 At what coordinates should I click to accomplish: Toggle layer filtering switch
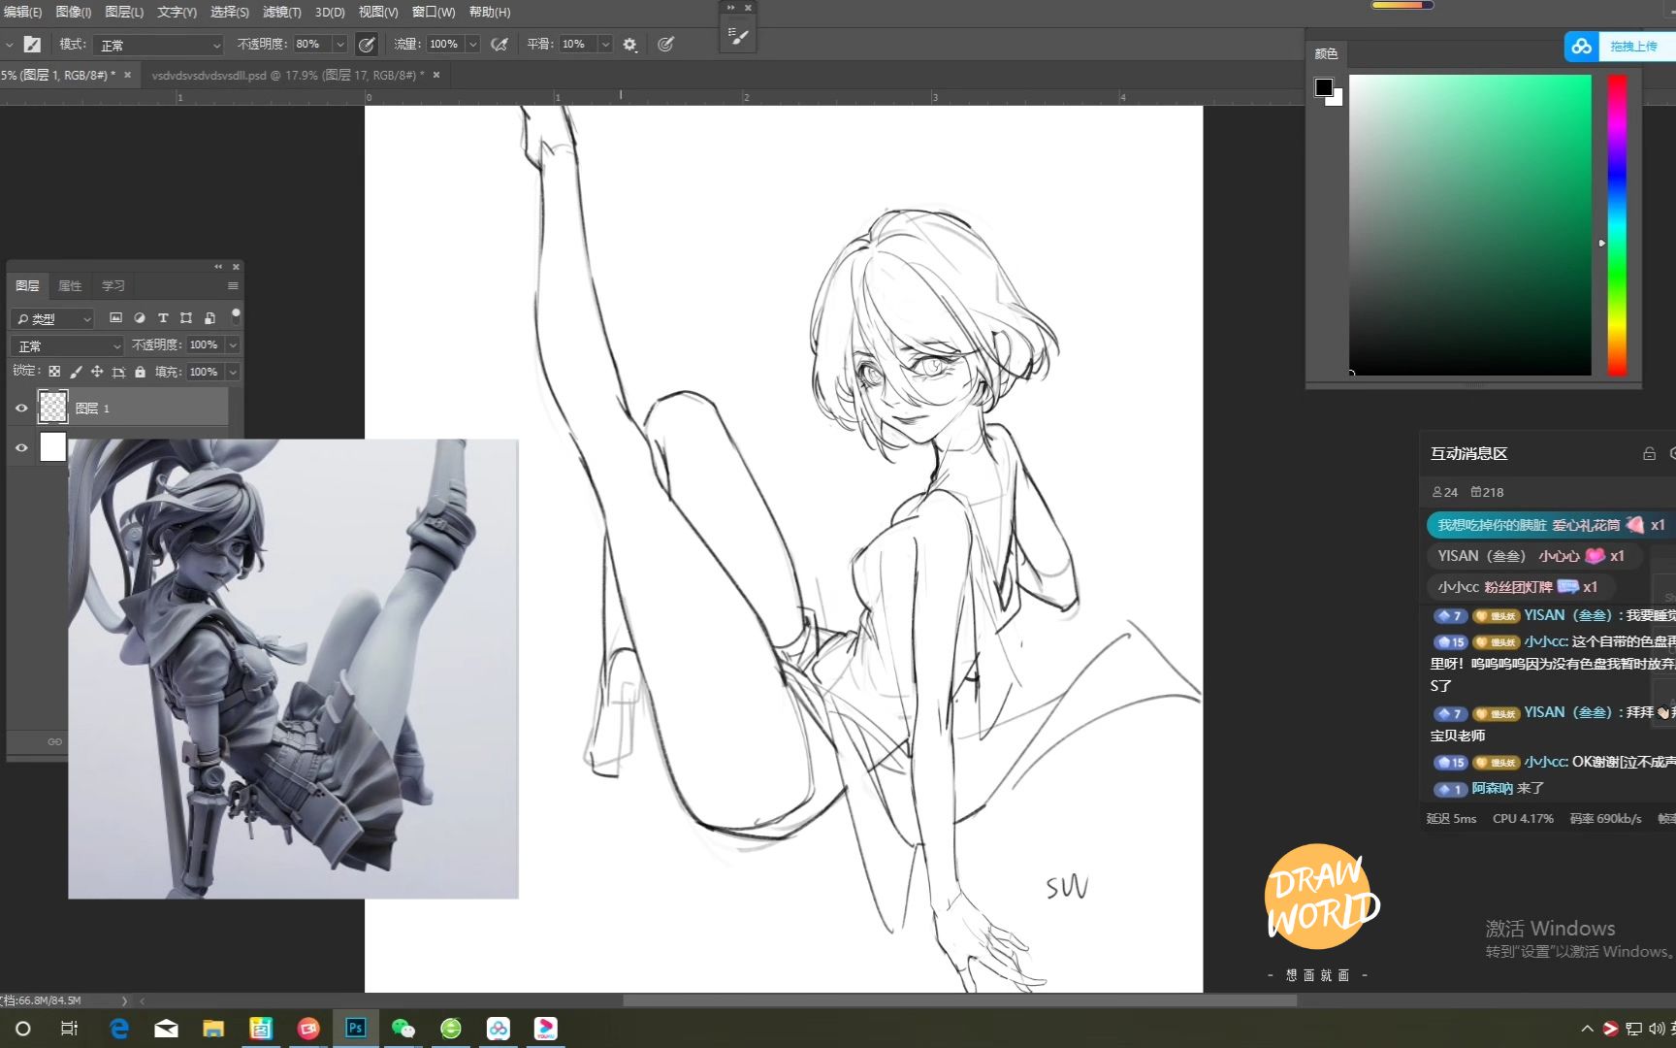pos(235,315)
